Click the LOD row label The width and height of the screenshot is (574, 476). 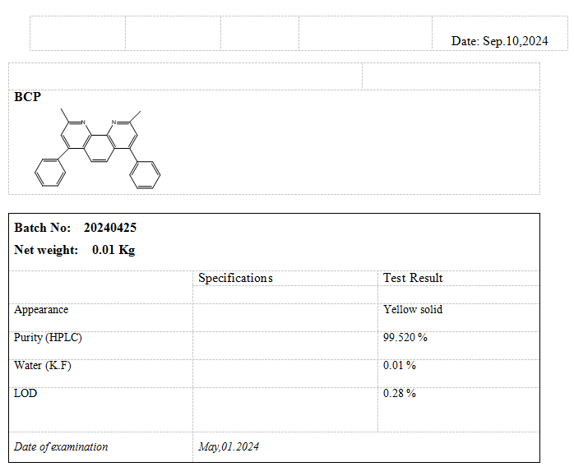click(x=25, y=394)
